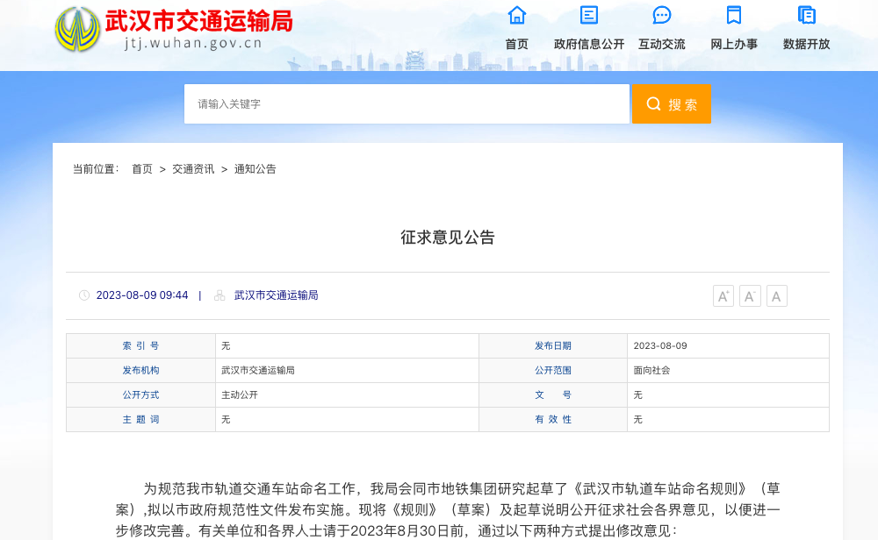Click the default A font size button

pos(776,295)
